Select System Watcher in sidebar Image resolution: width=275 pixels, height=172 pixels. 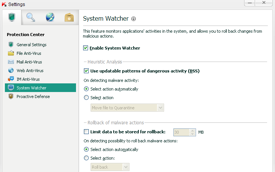pos(40,88)
